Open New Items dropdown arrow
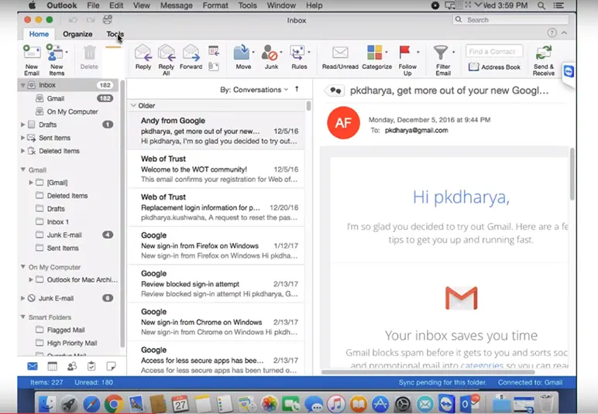598x414 pixels. tap(67, 52)
